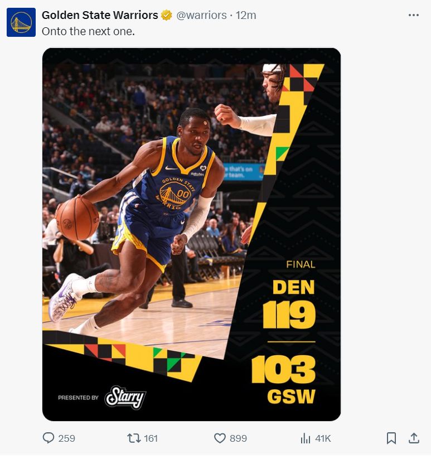Viewport: 431px width, 459px height.
Task: Click the 'Onto the next one.' post text
Action: click(x=88, y=31)
